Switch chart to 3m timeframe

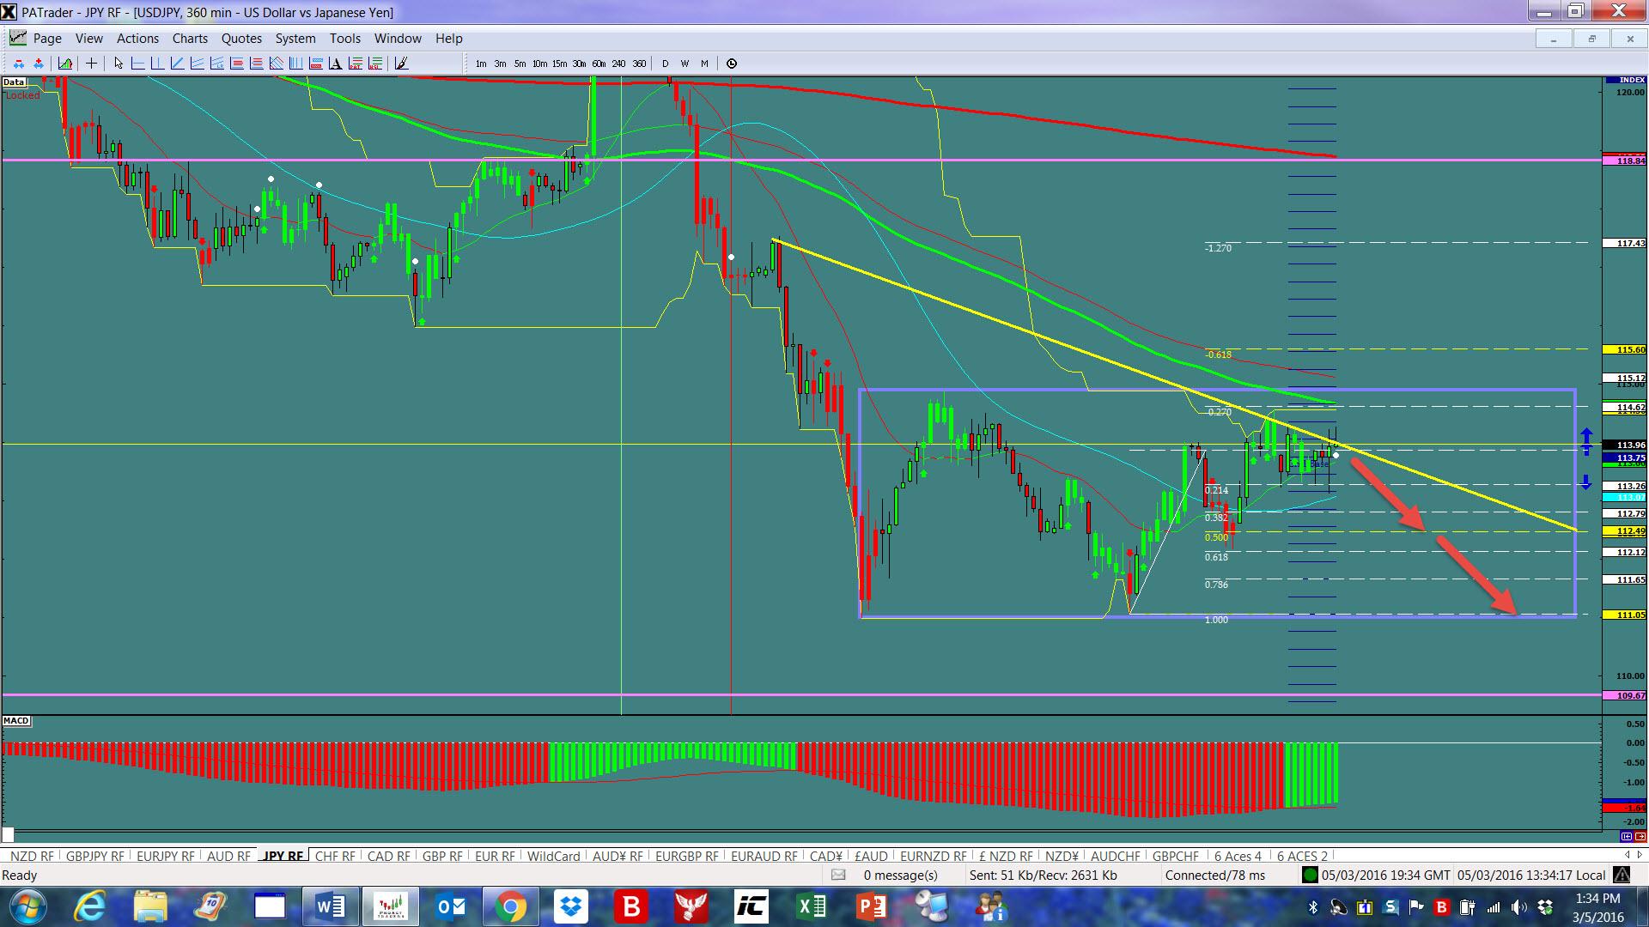500,64
